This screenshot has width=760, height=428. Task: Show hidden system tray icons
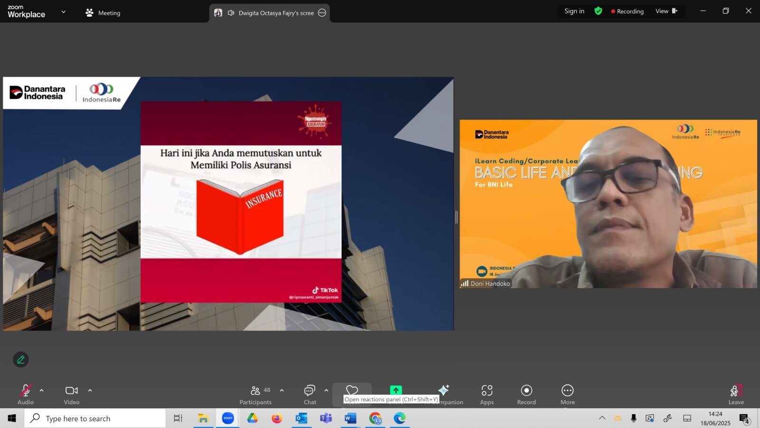click(x=602, y=418)
